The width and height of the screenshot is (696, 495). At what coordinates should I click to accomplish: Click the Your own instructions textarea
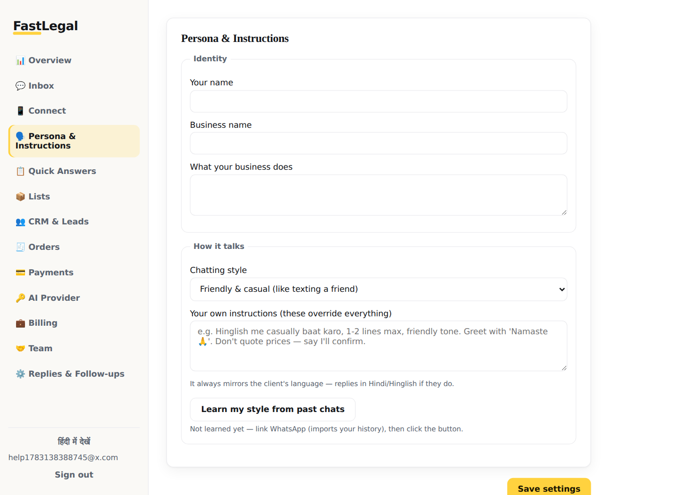[x=378, y=346]
